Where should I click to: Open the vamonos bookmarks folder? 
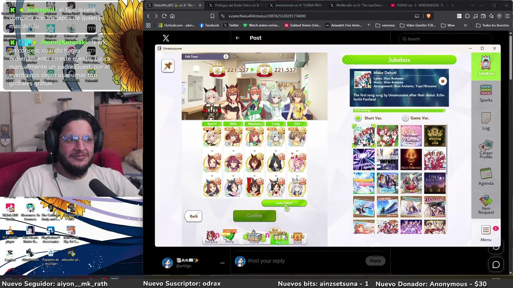click(x=385, y=25)
